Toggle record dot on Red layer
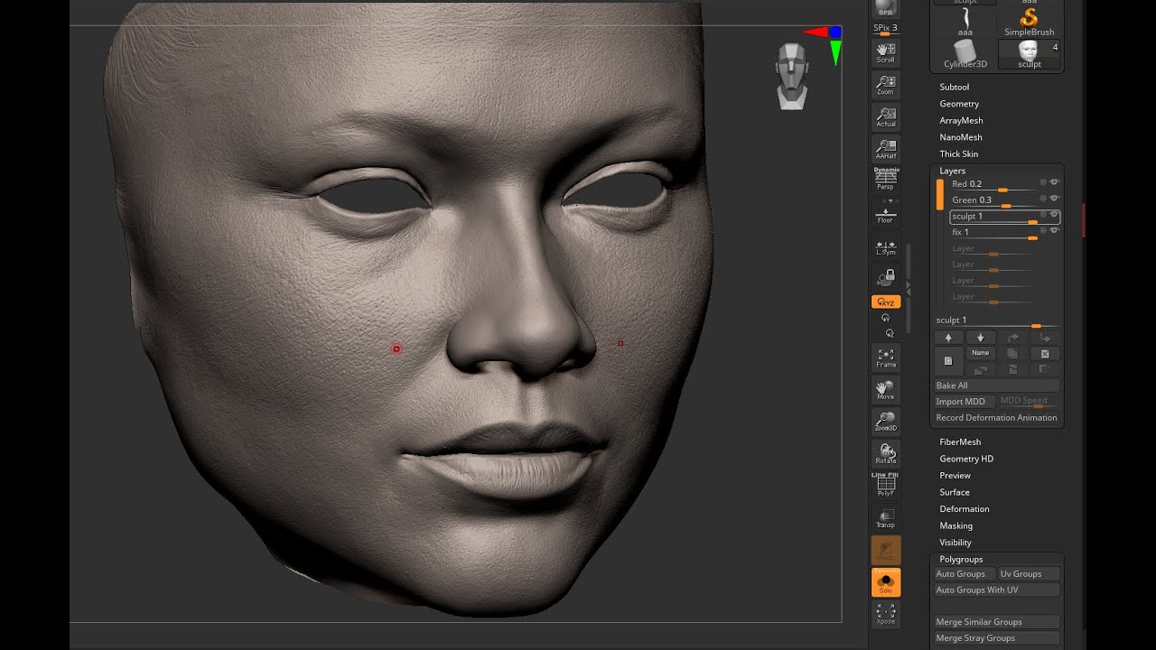Viewport: 1156px width, 650px height. pos(1043,182)
